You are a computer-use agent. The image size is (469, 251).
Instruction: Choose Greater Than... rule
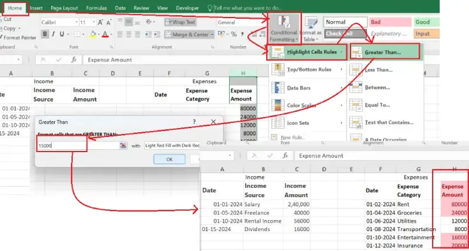pos(385,52)
